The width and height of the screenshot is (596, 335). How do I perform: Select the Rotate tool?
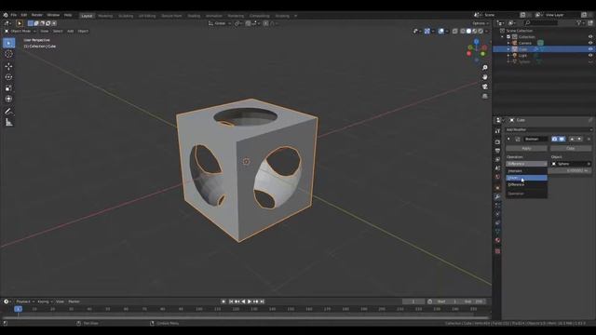pyautogui.click(x=8, y=77)
